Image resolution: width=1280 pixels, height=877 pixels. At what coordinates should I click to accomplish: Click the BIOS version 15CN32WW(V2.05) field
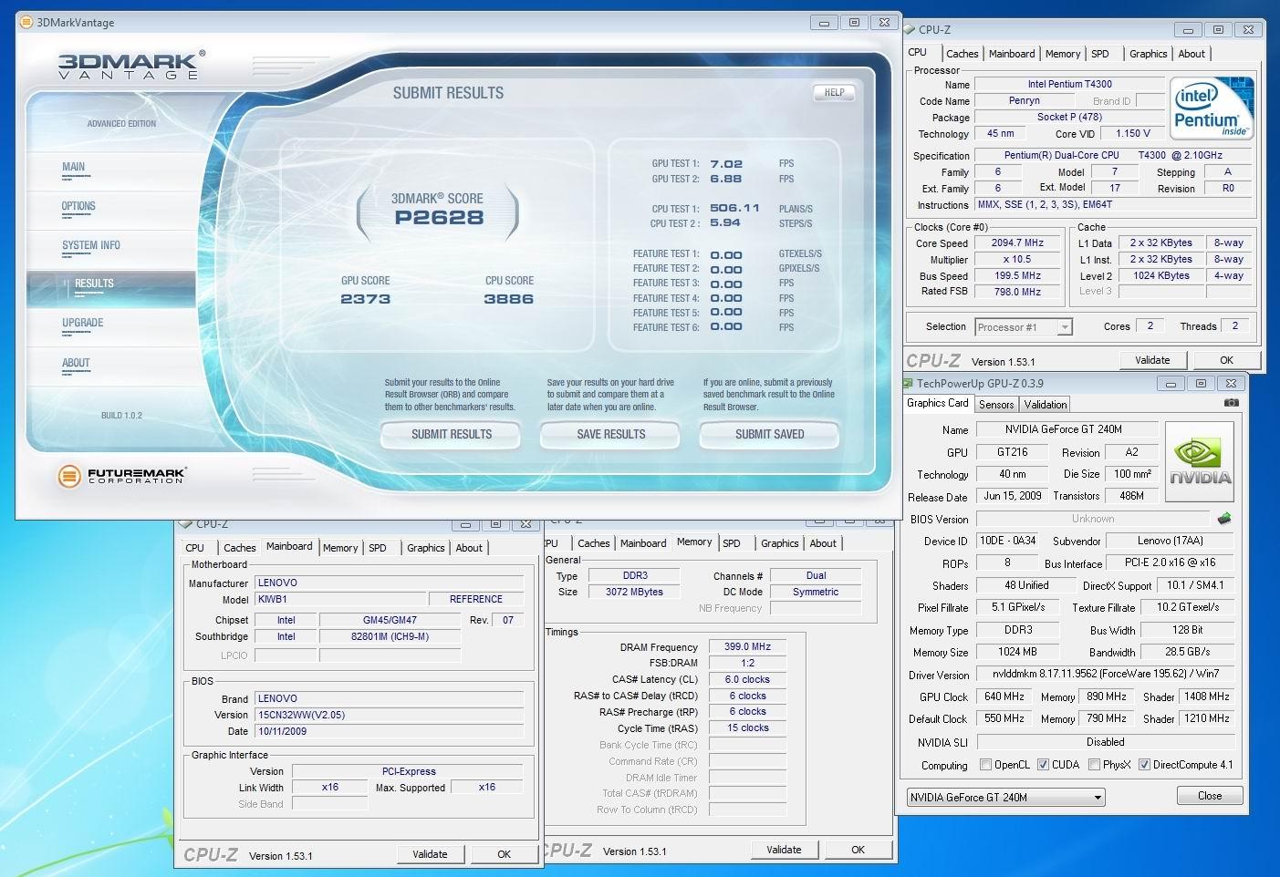pos(390,715)
